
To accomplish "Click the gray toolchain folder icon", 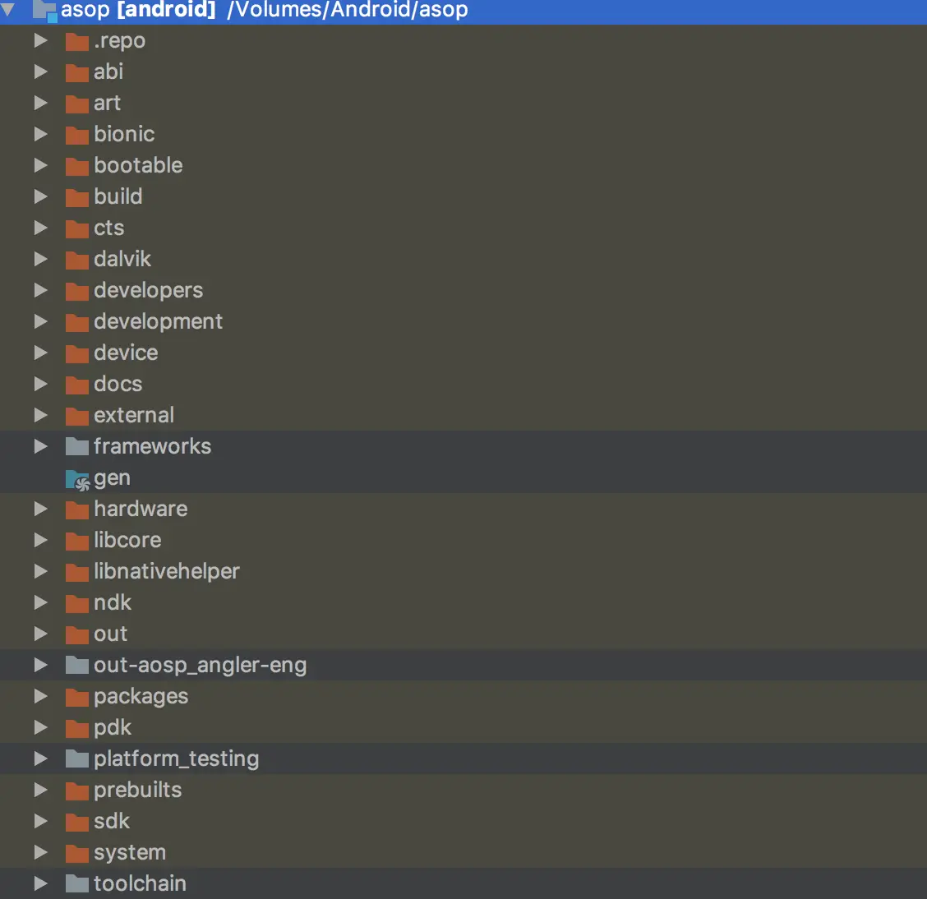I will point(77,885).
